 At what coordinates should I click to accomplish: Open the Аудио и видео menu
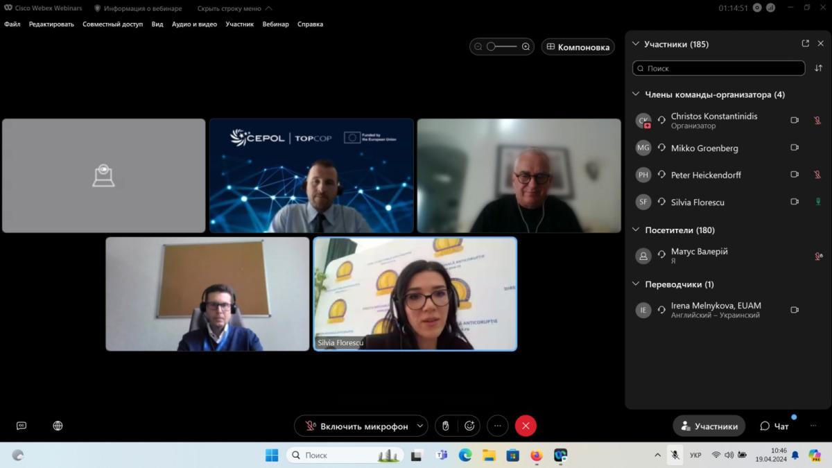pos(194,24)
